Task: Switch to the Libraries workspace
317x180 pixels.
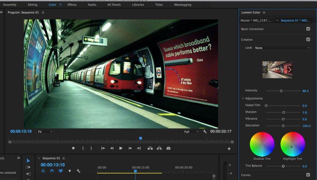Action: (x=138, y=5)
